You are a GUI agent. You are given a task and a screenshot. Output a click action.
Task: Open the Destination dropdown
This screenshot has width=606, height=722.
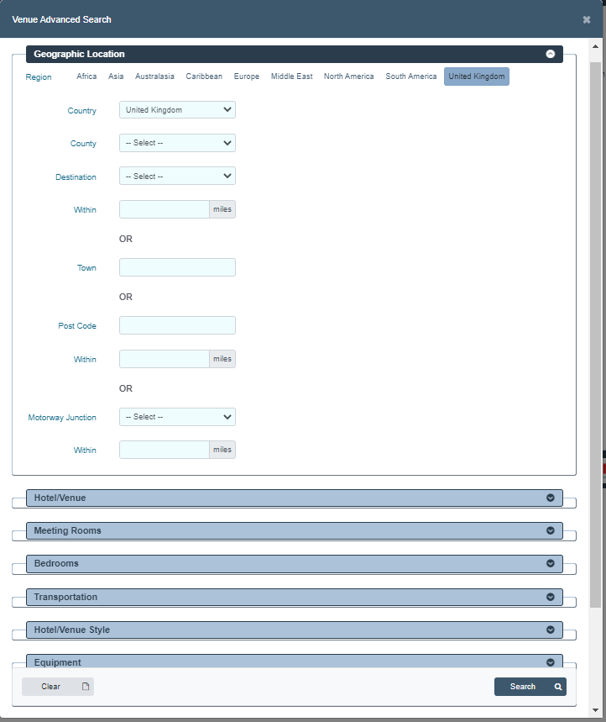tap(177, 177)
